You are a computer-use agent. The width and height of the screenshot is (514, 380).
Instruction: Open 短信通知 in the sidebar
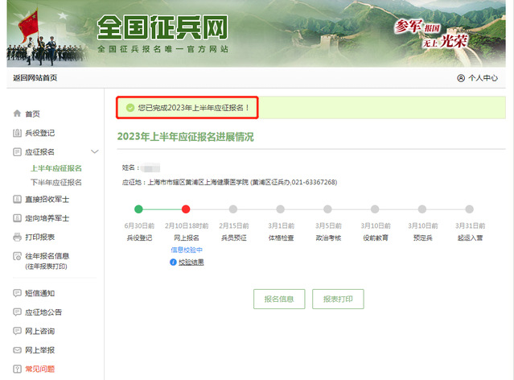(x=40, y=293)
